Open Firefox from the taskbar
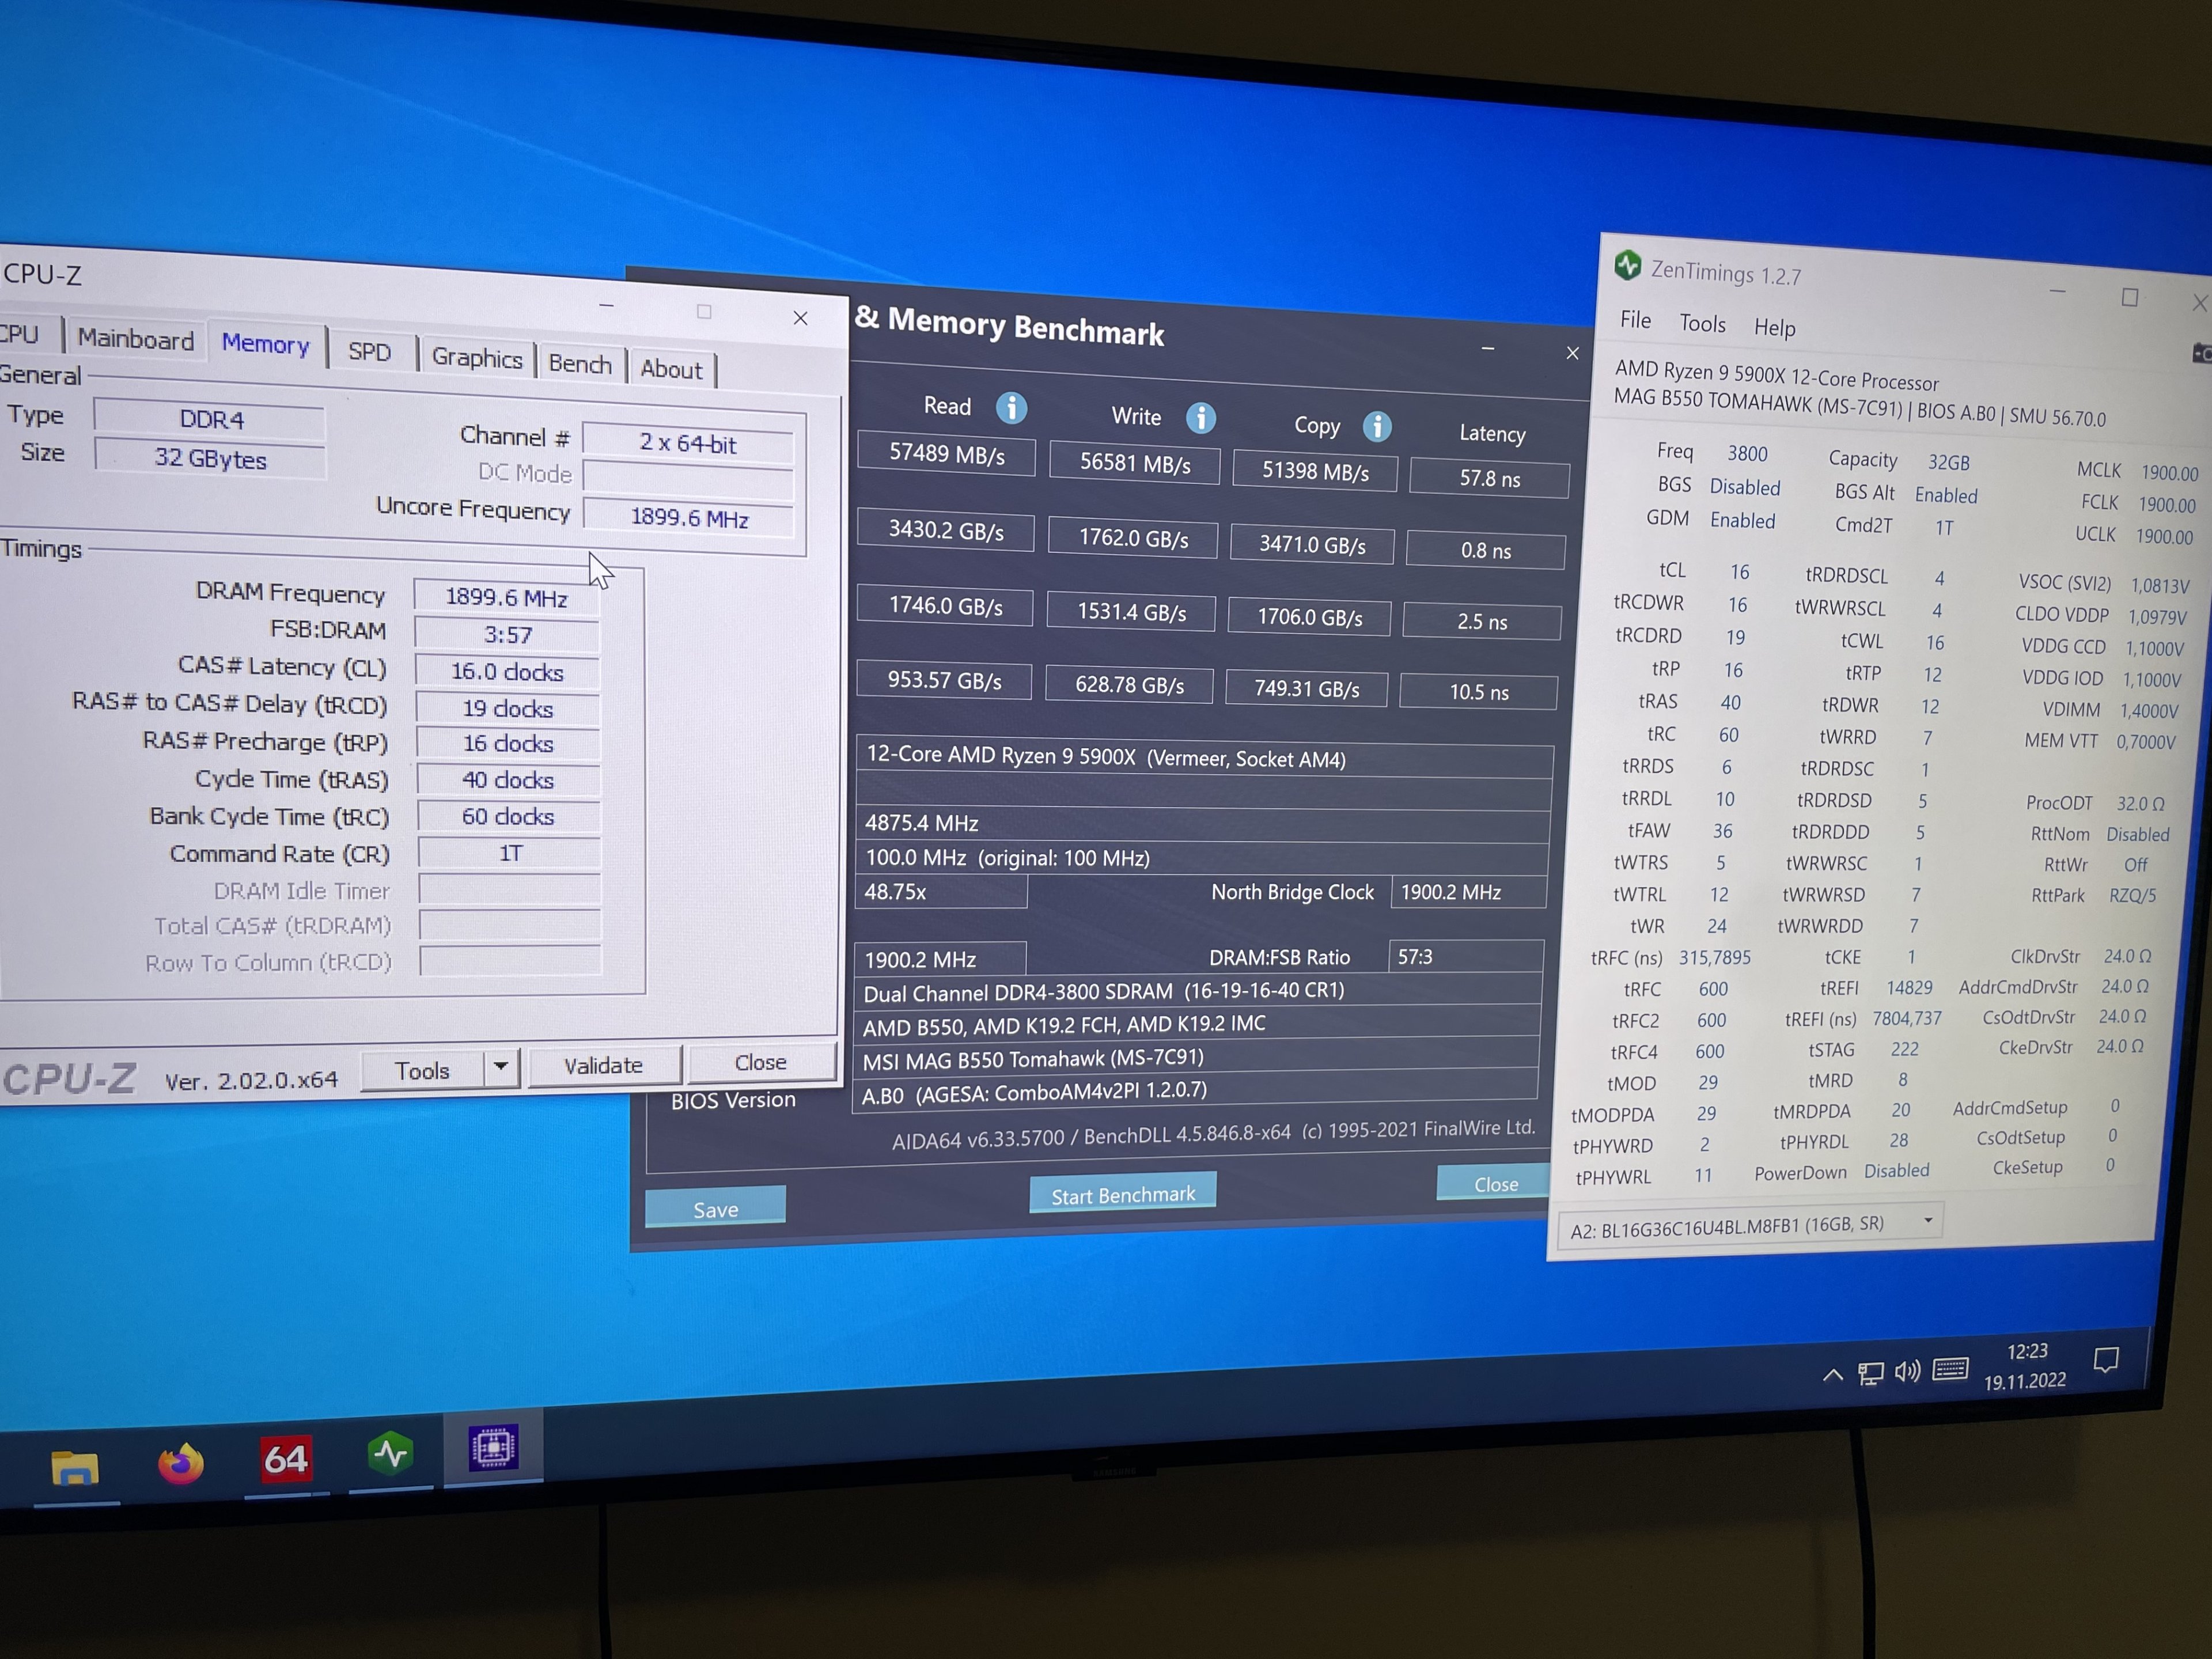The height and width of the screenshot is (1659, 2212). [181, 1464]
